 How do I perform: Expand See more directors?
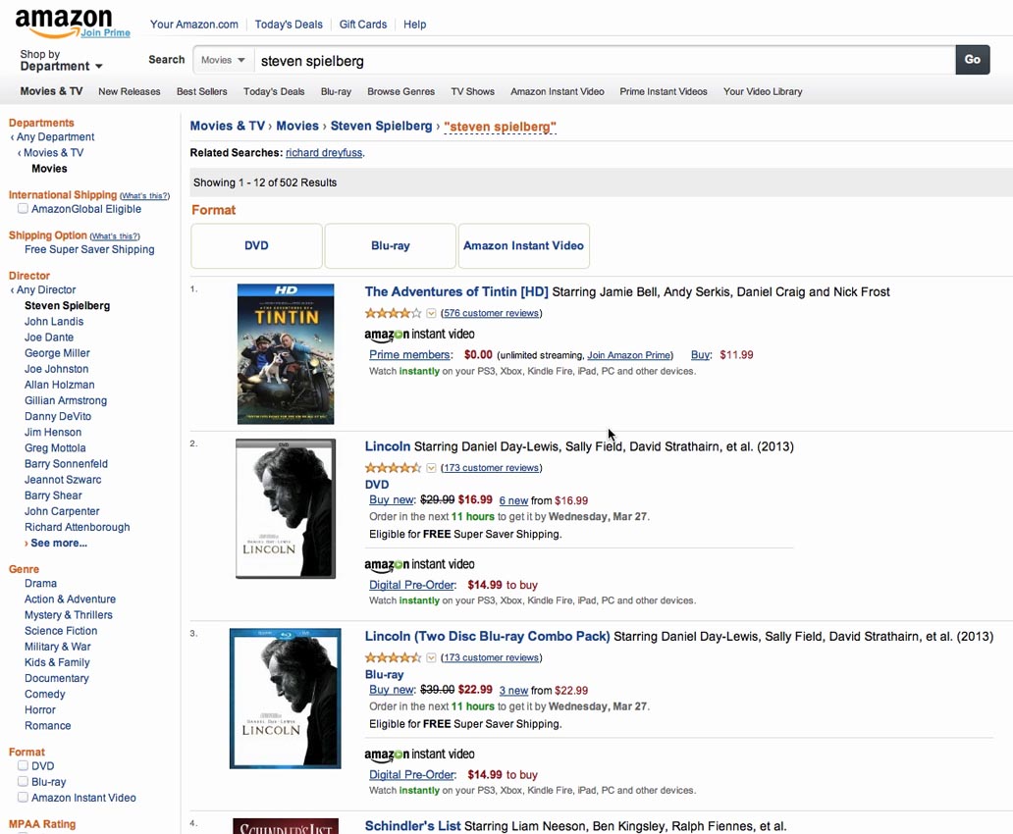56,544
